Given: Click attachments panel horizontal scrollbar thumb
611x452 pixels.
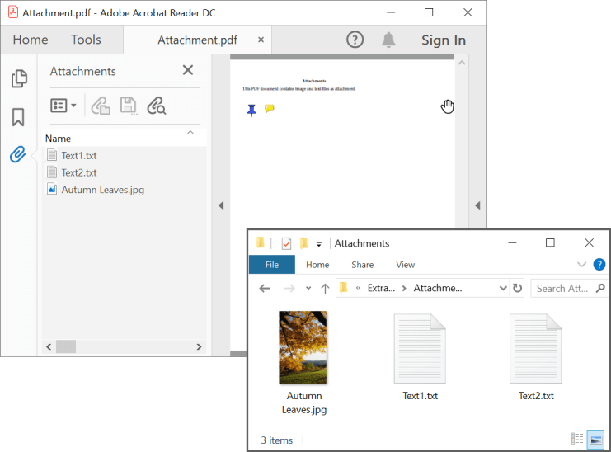Looking at the screenshot, I should (66, 346).
